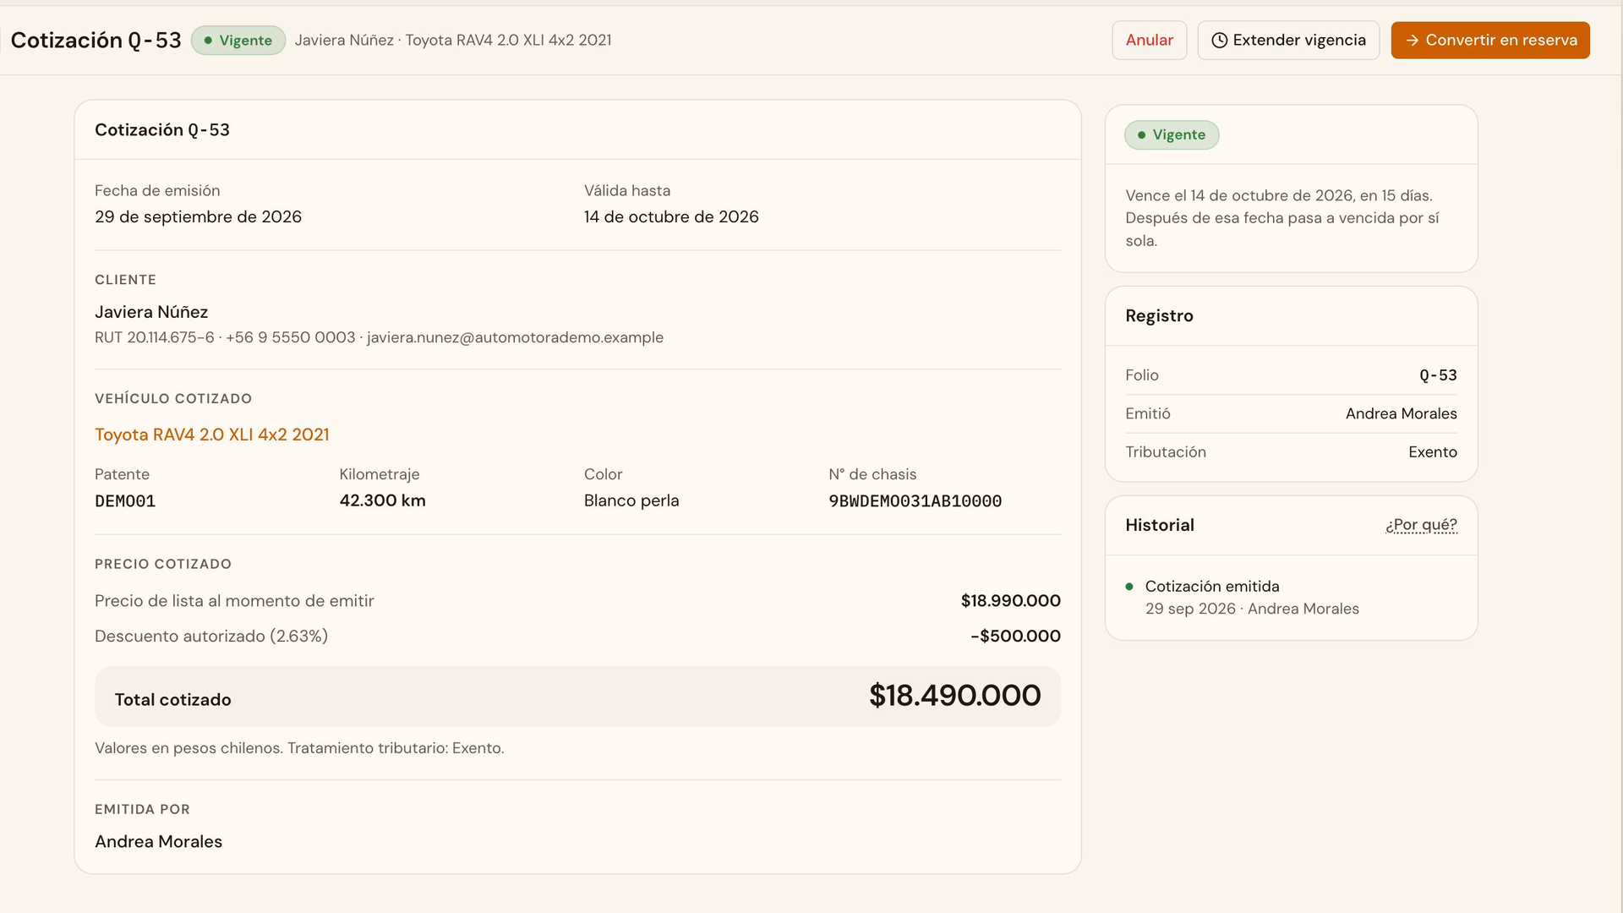Click the RUT and contact details line

point(379,338)
